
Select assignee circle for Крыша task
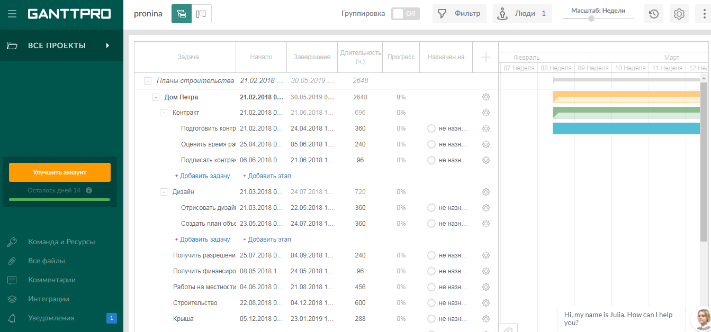[431, 319]
